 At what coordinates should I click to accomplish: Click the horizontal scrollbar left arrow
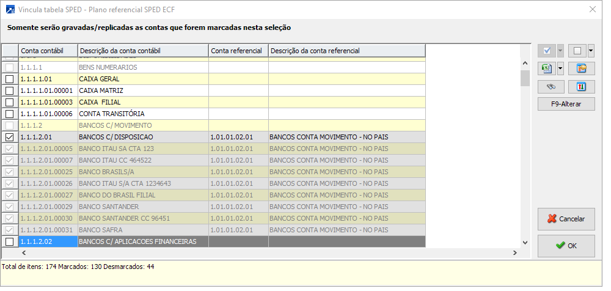coord(24,252)
